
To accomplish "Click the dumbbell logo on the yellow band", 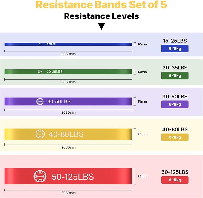I will pyautogui.click(x=40, y=134).
